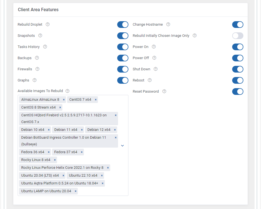Remove Rocky Linux 8 x64 tag
The image size is (261, 209).
55,160
